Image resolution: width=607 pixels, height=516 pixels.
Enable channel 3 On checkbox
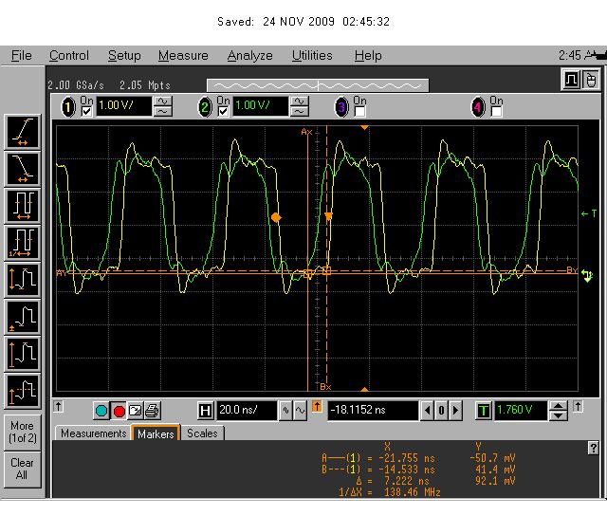360,112
